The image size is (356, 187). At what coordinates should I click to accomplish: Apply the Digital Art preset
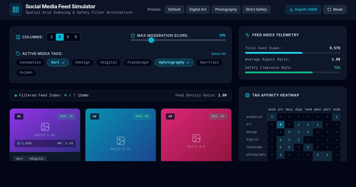coord(198,9)
